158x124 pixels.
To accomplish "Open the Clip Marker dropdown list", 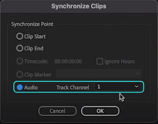I will (99, 74).
